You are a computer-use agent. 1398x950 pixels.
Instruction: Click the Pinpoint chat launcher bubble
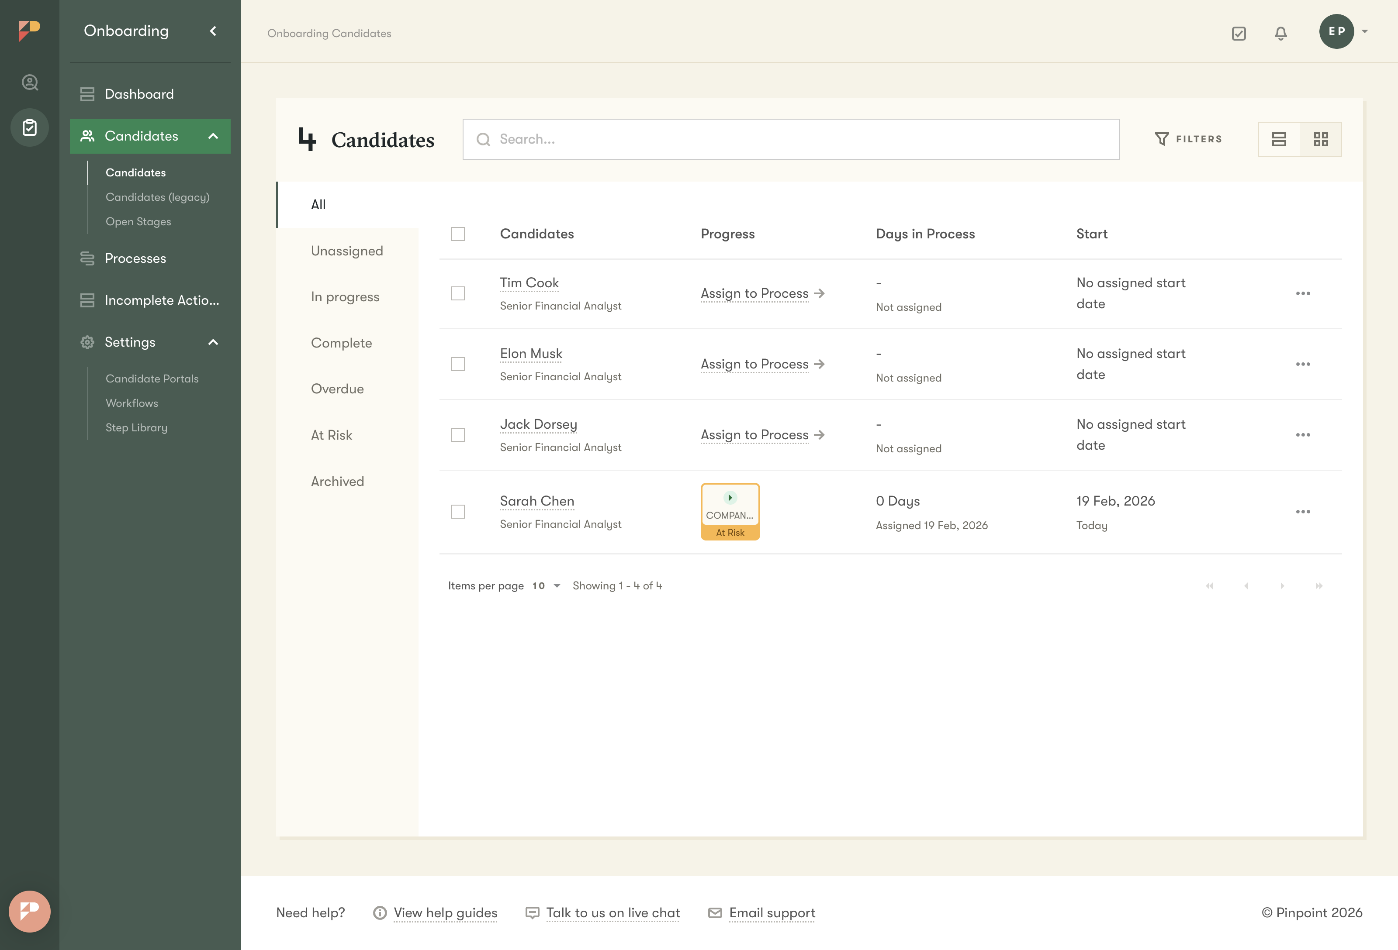(29, 911)
